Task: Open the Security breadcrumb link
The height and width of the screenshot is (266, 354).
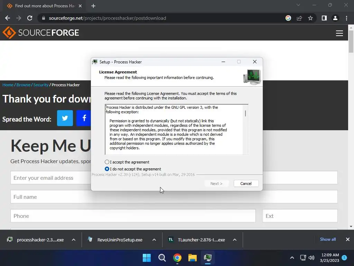Action: click(x=41, y=85)
